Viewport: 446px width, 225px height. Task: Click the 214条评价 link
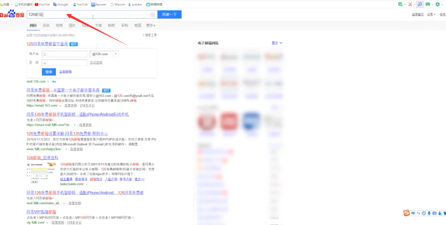[87, 106]
